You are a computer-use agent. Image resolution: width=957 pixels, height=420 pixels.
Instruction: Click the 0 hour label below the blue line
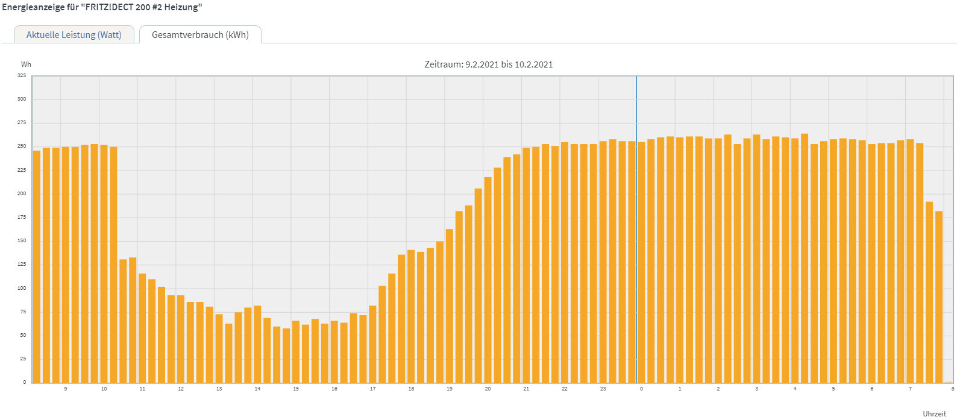pos(641,389)
